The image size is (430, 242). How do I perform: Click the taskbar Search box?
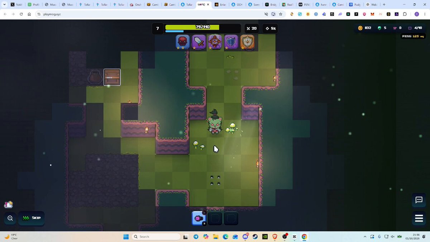[x=156, y=237]
